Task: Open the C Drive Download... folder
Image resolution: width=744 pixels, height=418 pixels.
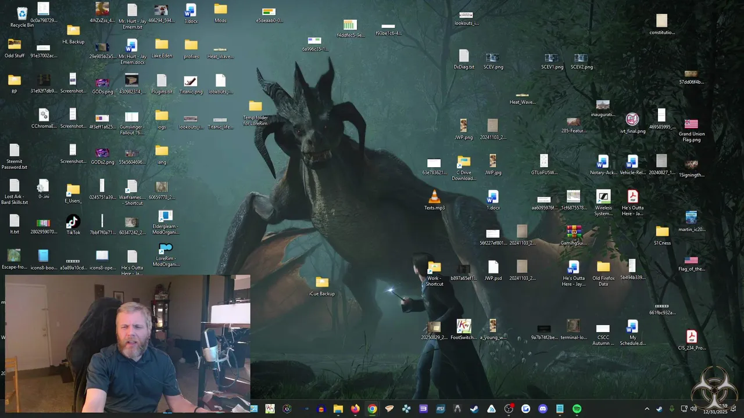Action: [463, 168]
